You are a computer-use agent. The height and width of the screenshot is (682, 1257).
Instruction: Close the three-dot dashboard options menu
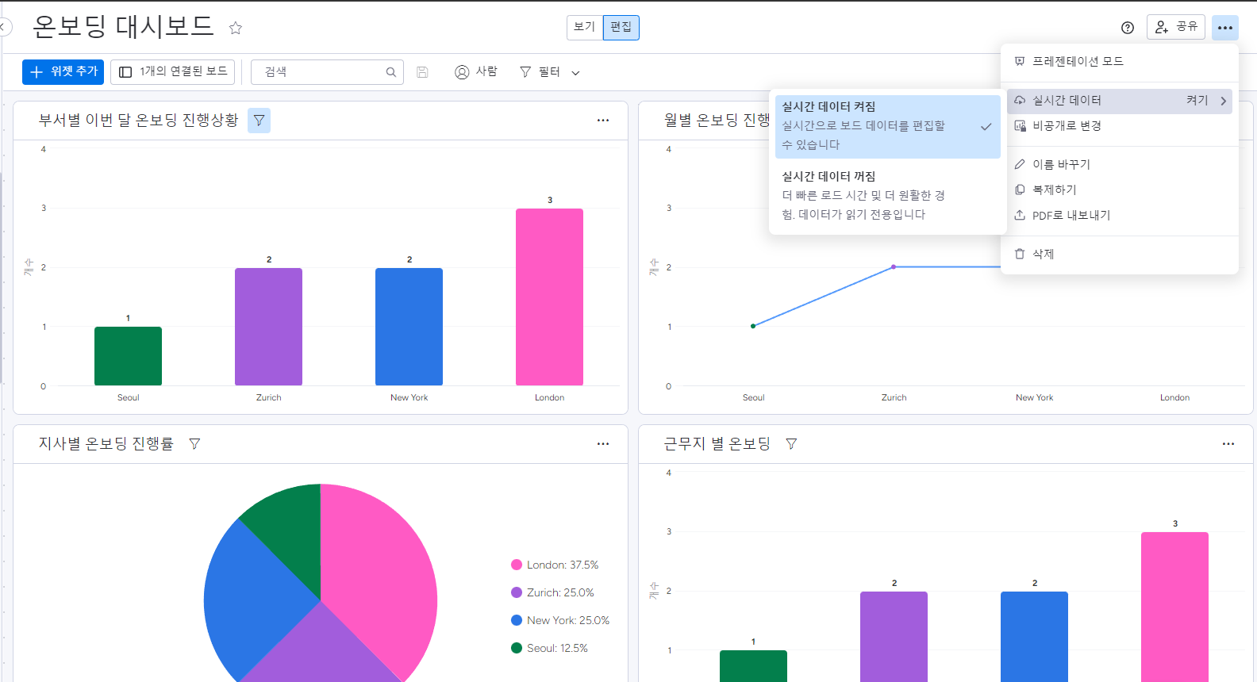click(1225, 28)
